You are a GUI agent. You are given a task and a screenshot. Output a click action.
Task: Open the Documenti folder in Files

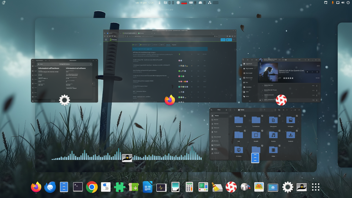[x=273, y=120]
